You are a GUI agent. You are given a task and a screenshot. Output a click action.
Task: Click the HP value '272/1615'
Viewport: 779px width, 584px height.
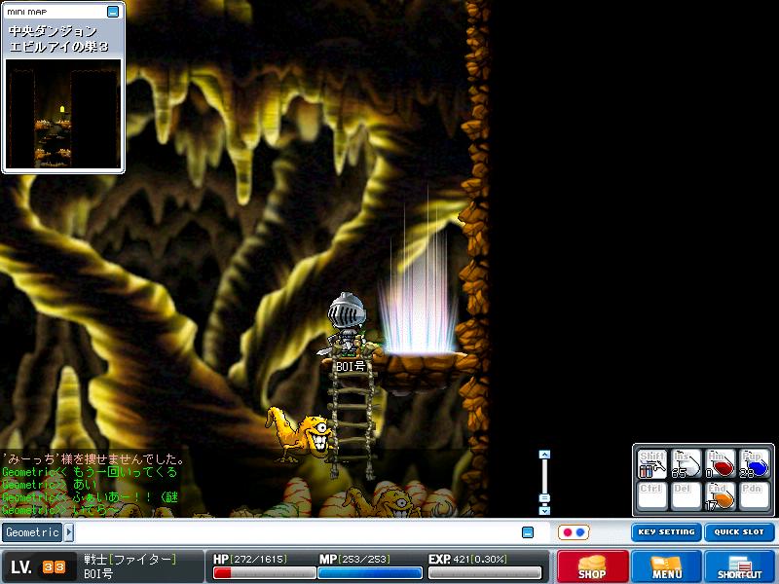[x=260, y=559]
